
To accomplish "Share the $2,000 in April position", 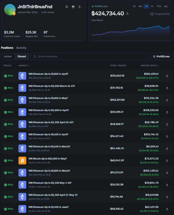I will point(167,112).
